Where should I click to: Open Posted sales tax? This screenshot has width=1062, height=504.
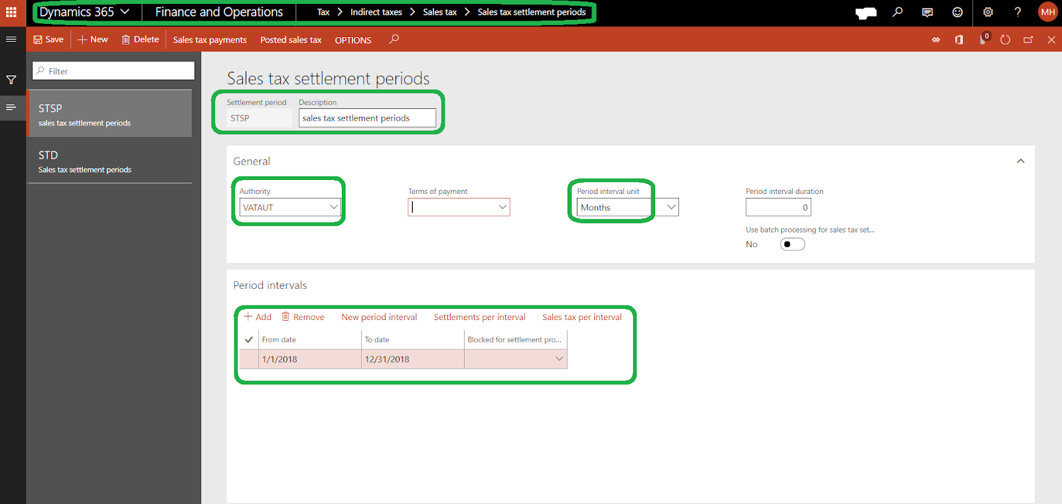(x=291, y=40)
